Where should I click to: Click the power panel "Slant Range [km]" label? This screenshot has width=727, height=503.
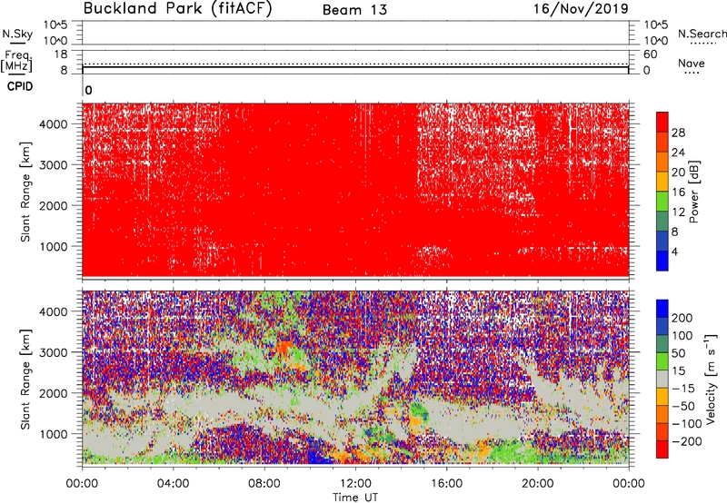[25, 192]
